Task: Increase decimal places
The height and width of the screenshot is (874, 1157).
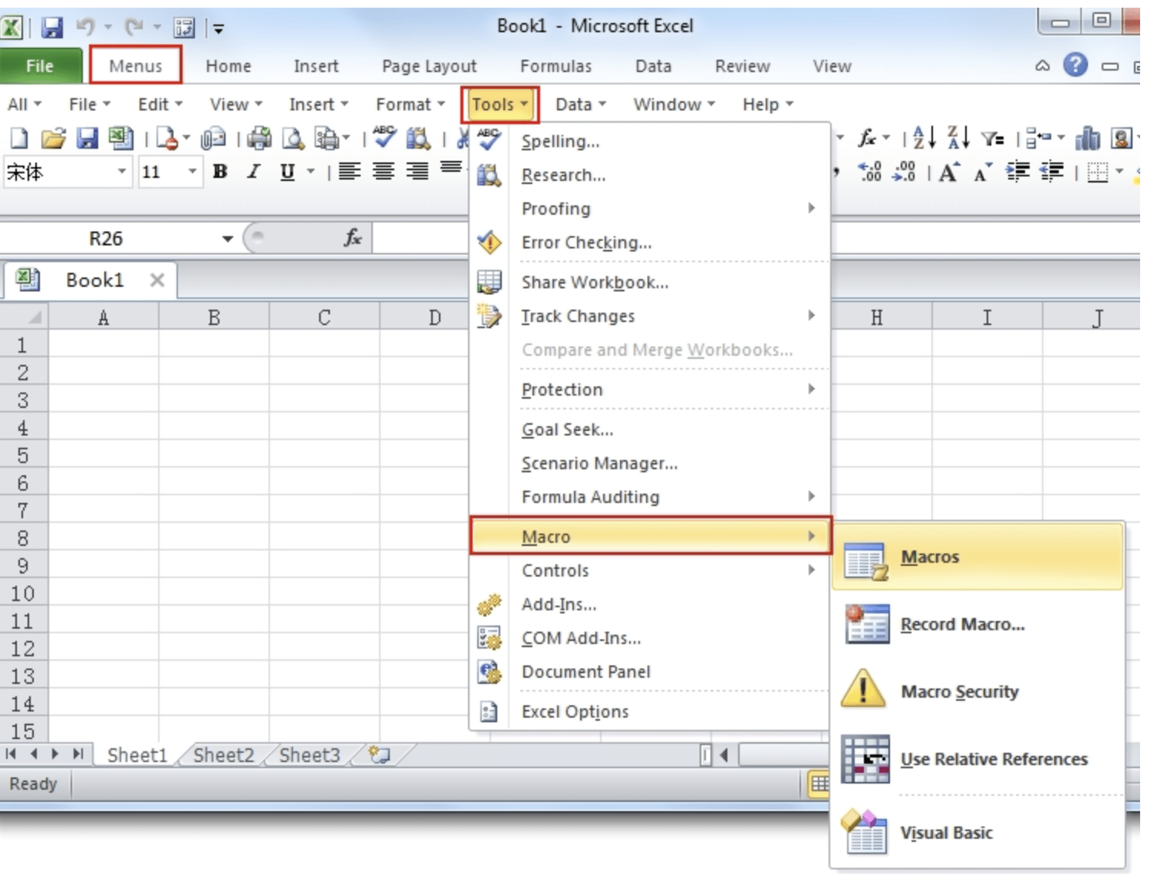Action: tap(869, 172)
